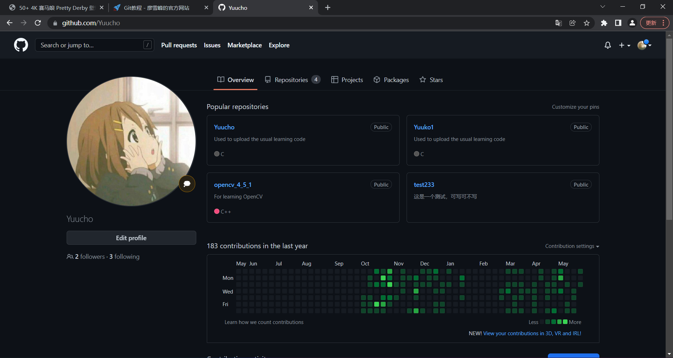Open the Yuuko1 repository link
This screenshot has height=358, width=673.
point(424,127)
